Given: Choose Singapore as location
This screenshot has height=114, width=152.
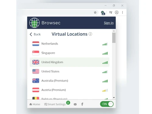Looking at the screenshot, I should click(70, 53).
